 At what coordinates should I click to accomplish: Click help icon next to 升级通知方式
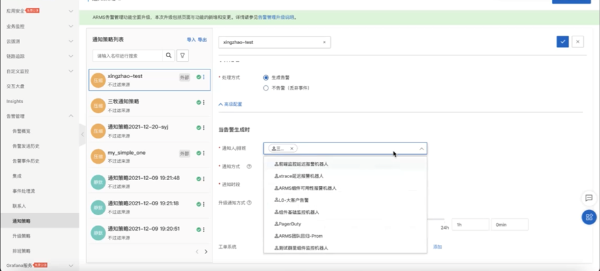coord(249,203)
